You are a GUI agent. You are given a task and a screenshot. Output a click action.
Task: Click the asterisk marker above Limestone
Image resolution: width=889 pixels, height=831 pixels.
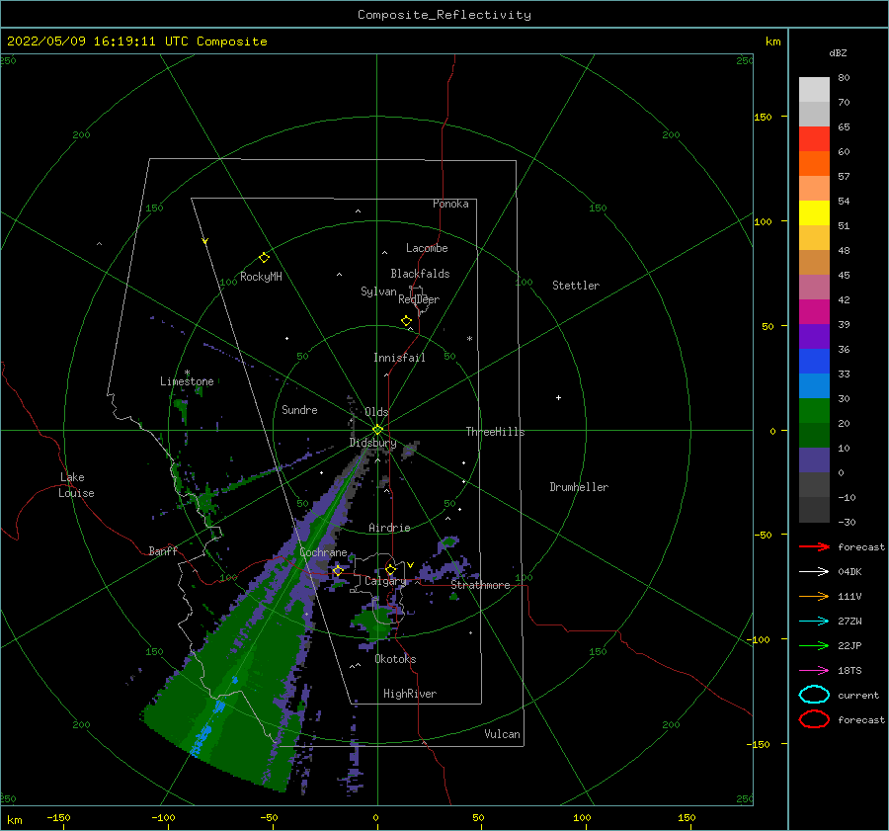(x=187, y=373)
